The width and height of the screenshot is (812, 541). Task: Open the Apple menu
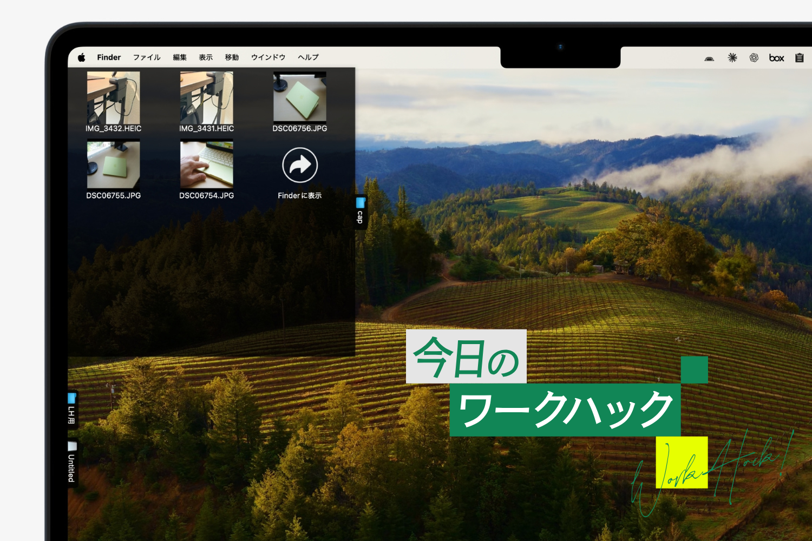[x=82, y=57]
